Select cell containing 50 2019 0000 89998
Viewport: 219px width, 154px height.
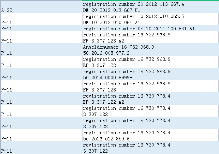(150, 74)
